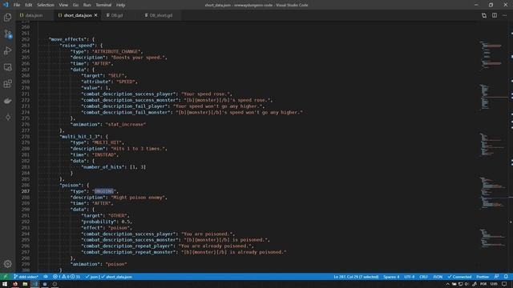Open the editor More Actions menu

[504, 15]
